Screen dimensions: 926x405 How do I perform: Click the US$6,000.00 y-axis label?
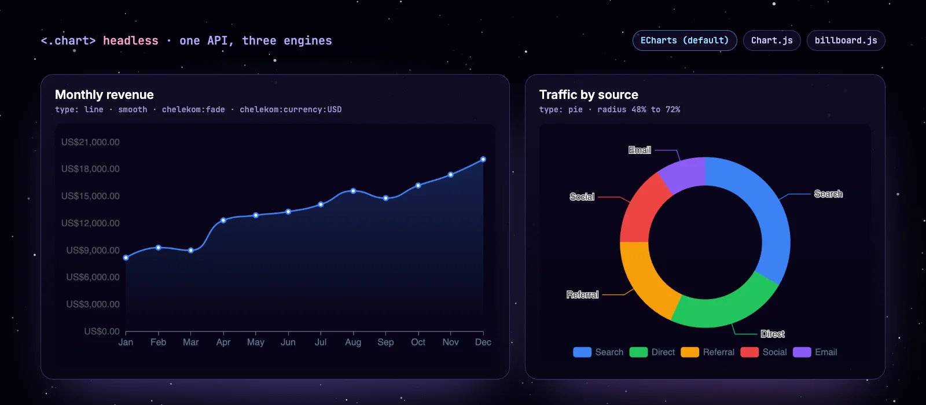click(93, 277)
